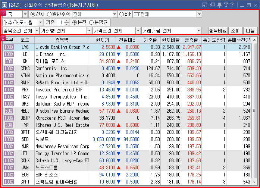Open help with the question mark icon

pyautogui.click(x=232, y=5)
